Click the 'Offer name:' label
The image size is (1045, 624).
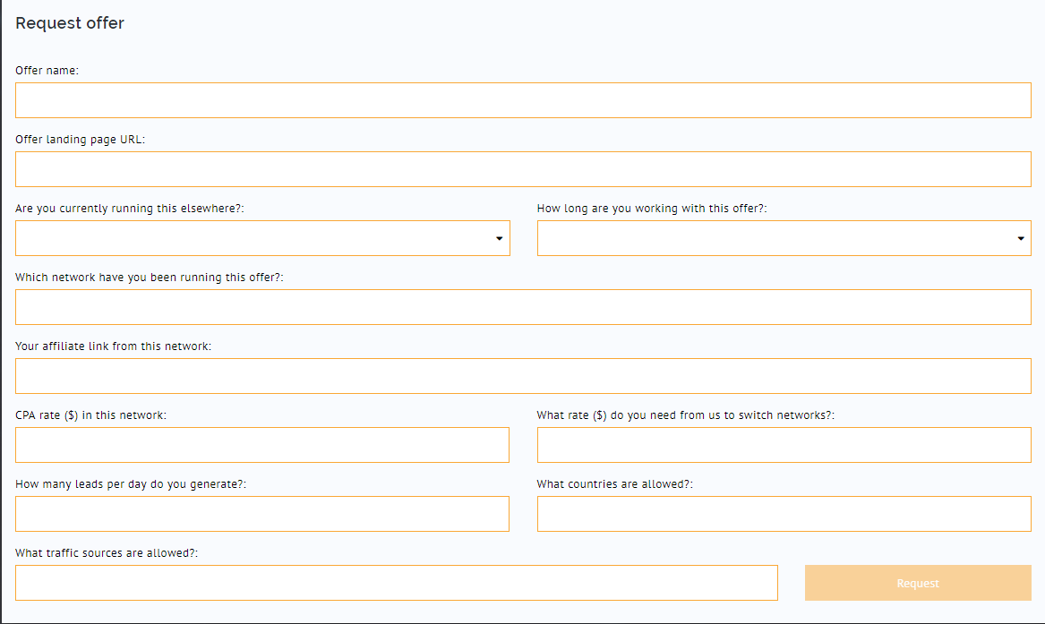pos(47,71)
